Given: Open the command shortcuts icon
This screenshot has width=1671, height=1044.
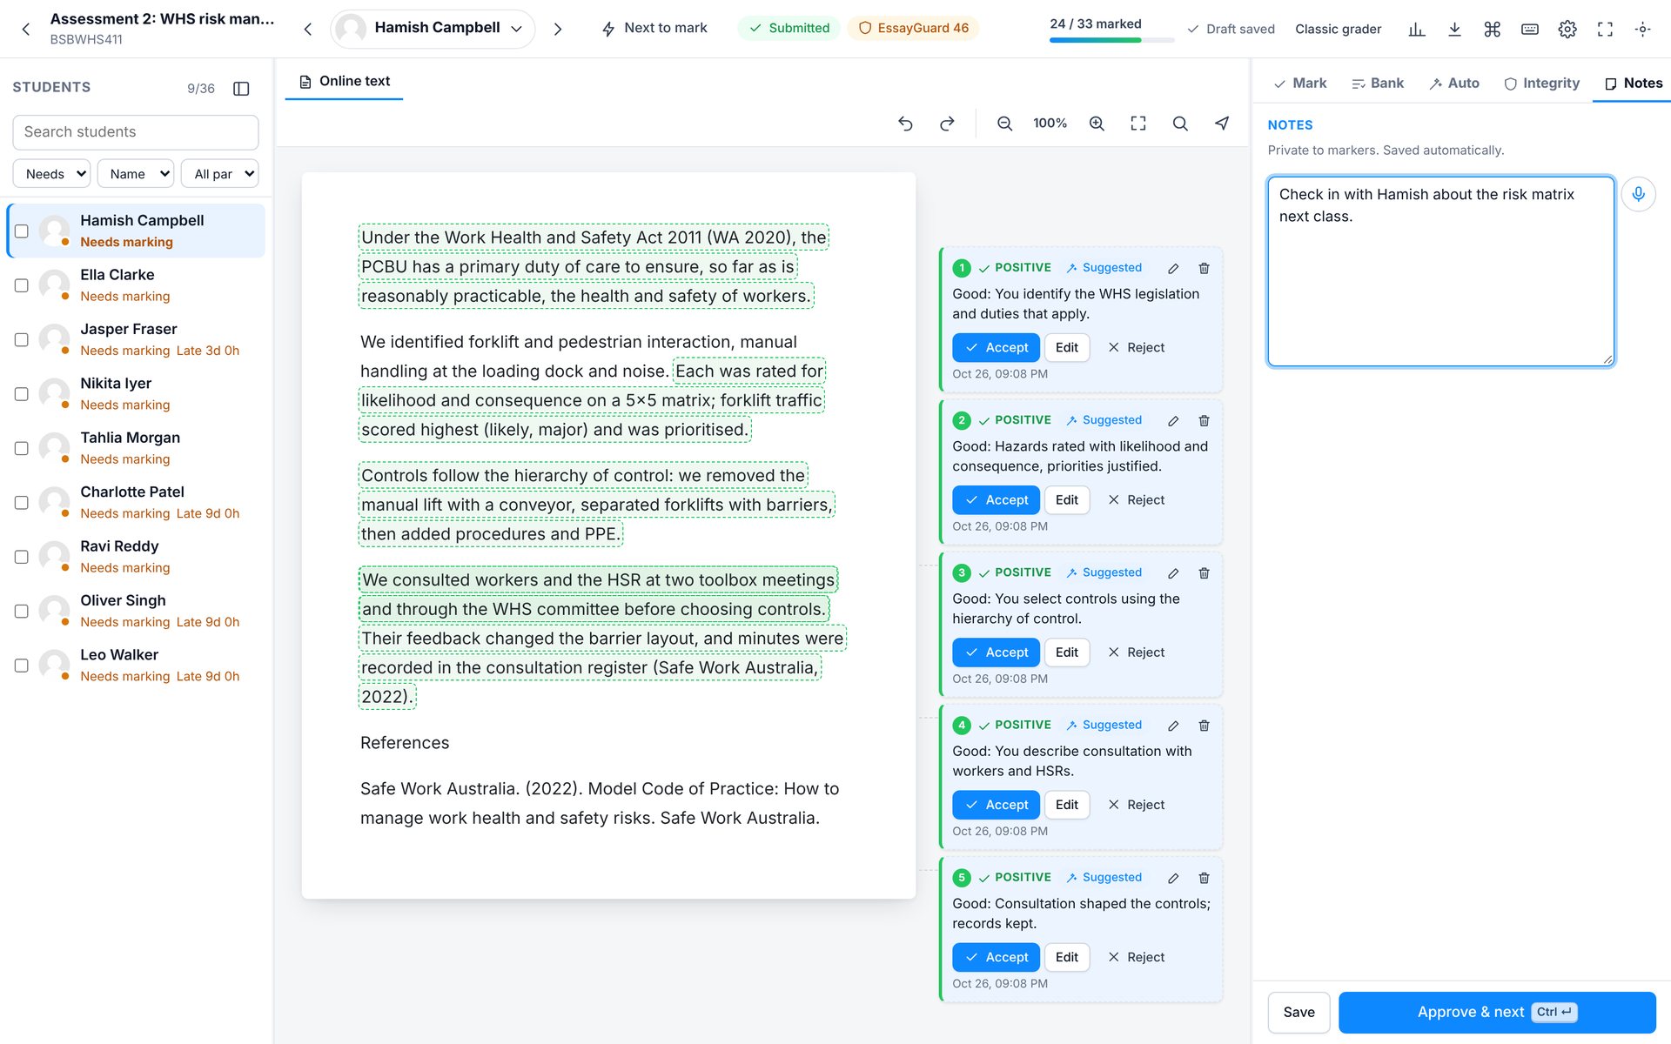Looking at the screenshot, I should click(1493, 29).
